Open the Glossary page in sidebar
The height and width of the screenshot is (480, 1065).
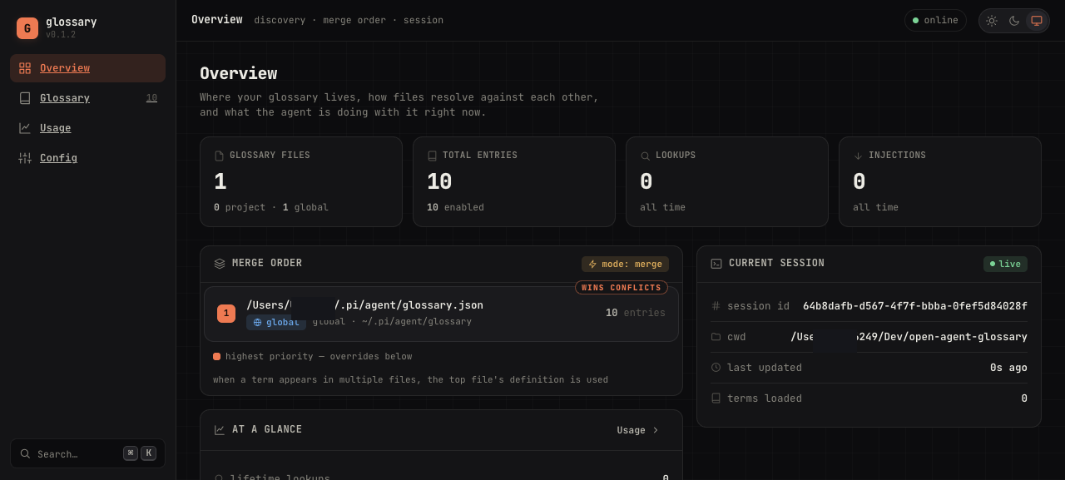coord(87,98)
